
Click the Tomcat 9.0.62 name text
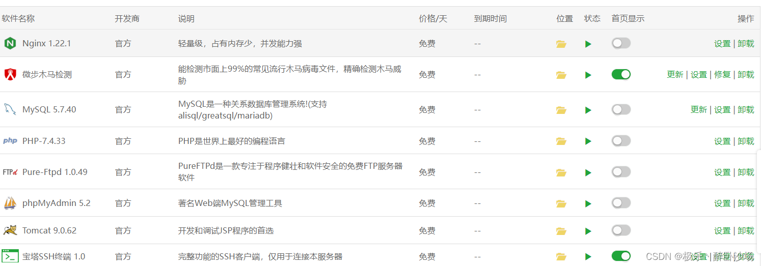pos(49,230)
